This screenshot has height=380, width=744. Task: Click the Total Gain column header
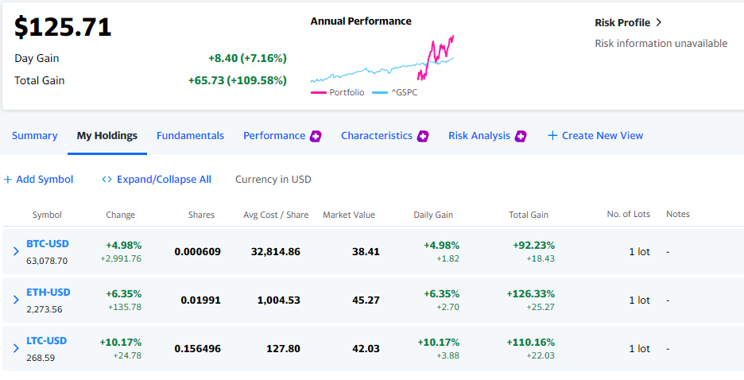click(x=529, y=215)
